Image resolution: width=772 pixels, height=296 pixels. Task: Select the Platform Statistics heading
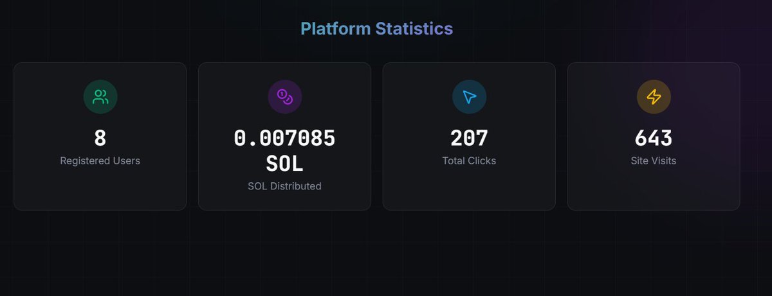(377, 29)
